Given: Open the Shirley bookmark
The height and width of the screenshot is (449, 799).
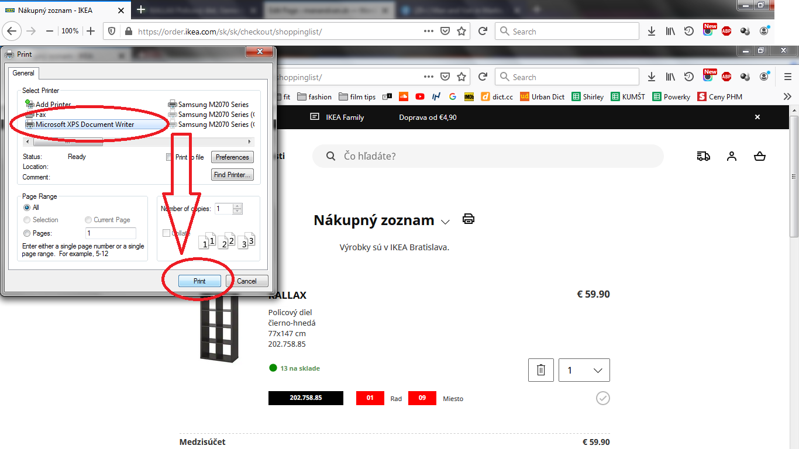Looking at the screenshot, I should coord(588,96).
